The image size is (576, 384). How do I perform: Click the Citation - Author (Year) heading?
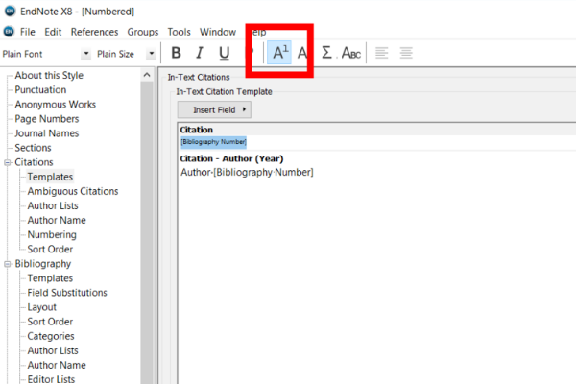231,158
